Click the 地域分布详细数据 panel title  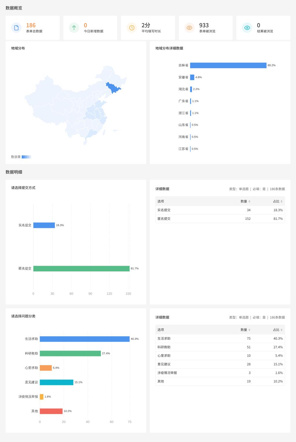pos(169,48)
